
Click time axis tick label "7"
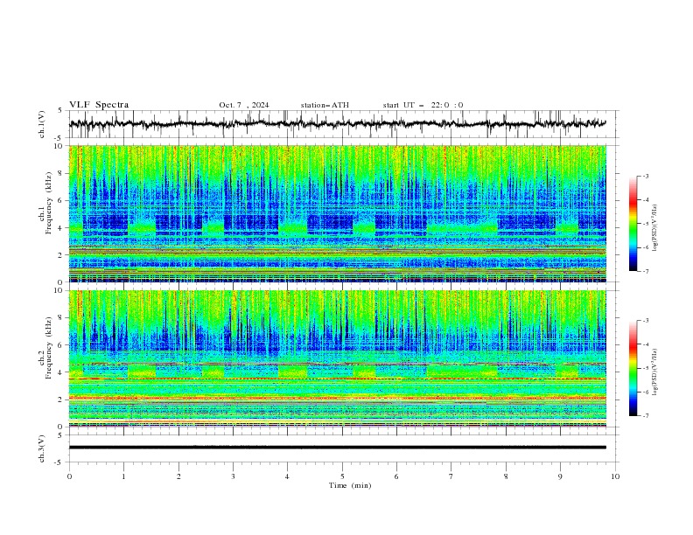451,476
